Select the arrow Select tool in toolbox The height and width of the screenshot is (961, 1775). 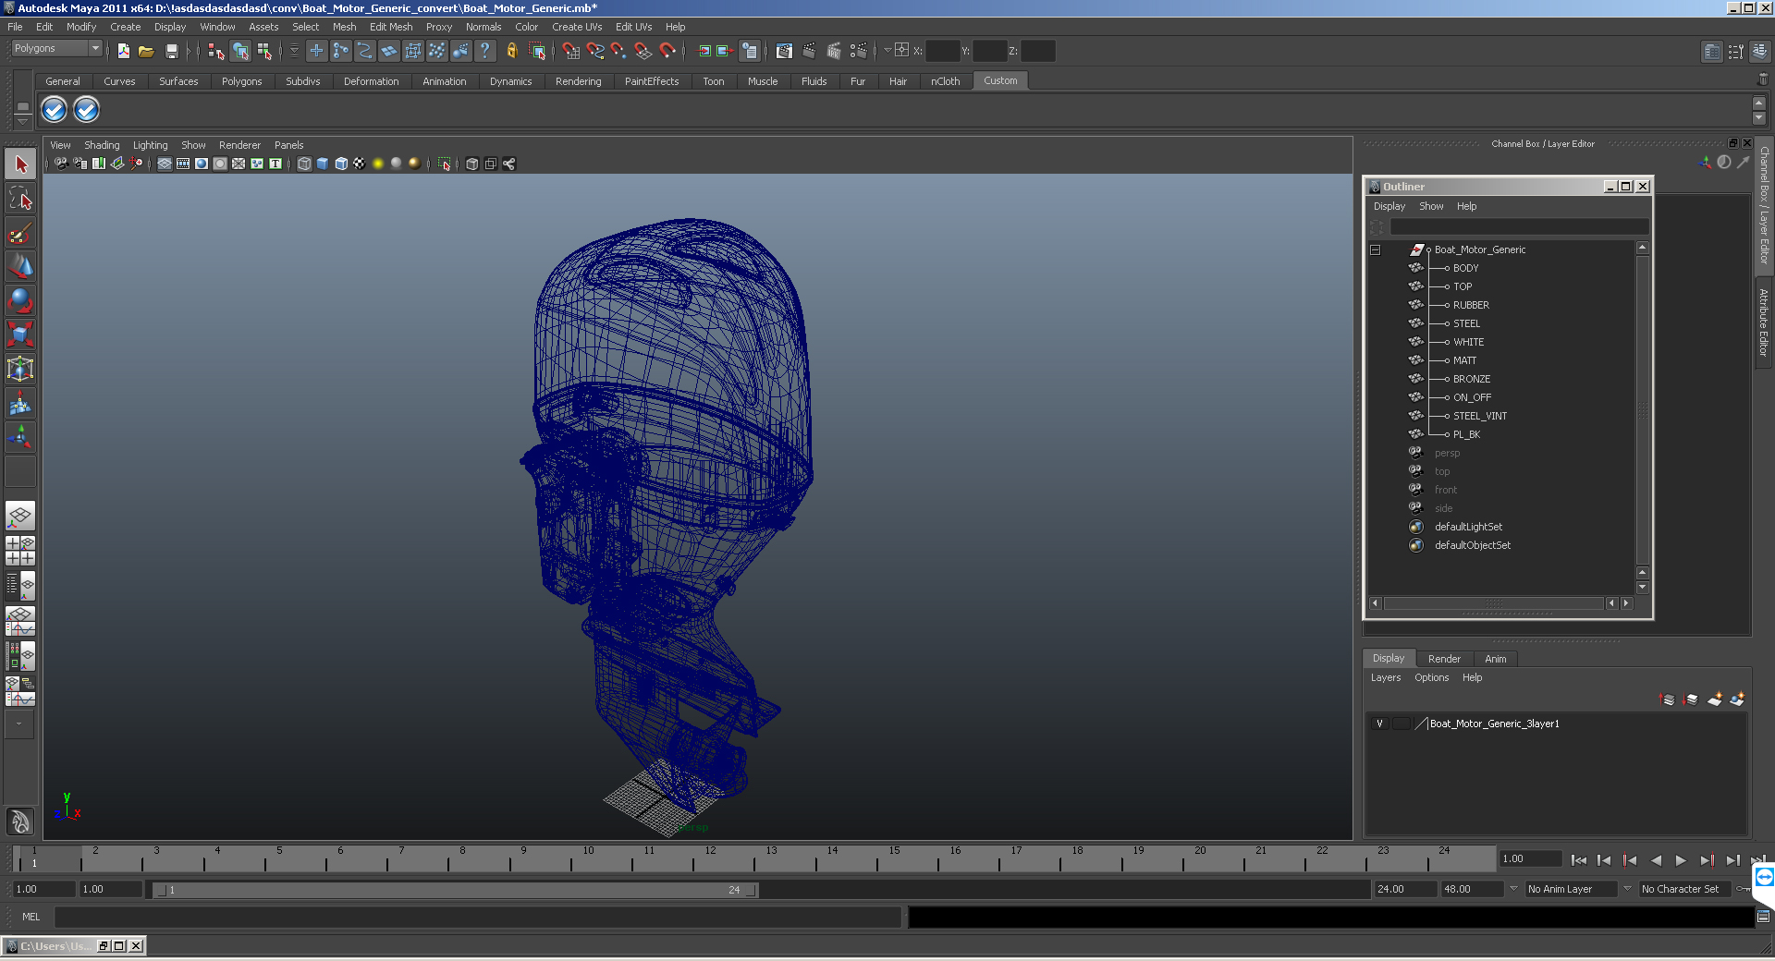(x=20, y=164)
